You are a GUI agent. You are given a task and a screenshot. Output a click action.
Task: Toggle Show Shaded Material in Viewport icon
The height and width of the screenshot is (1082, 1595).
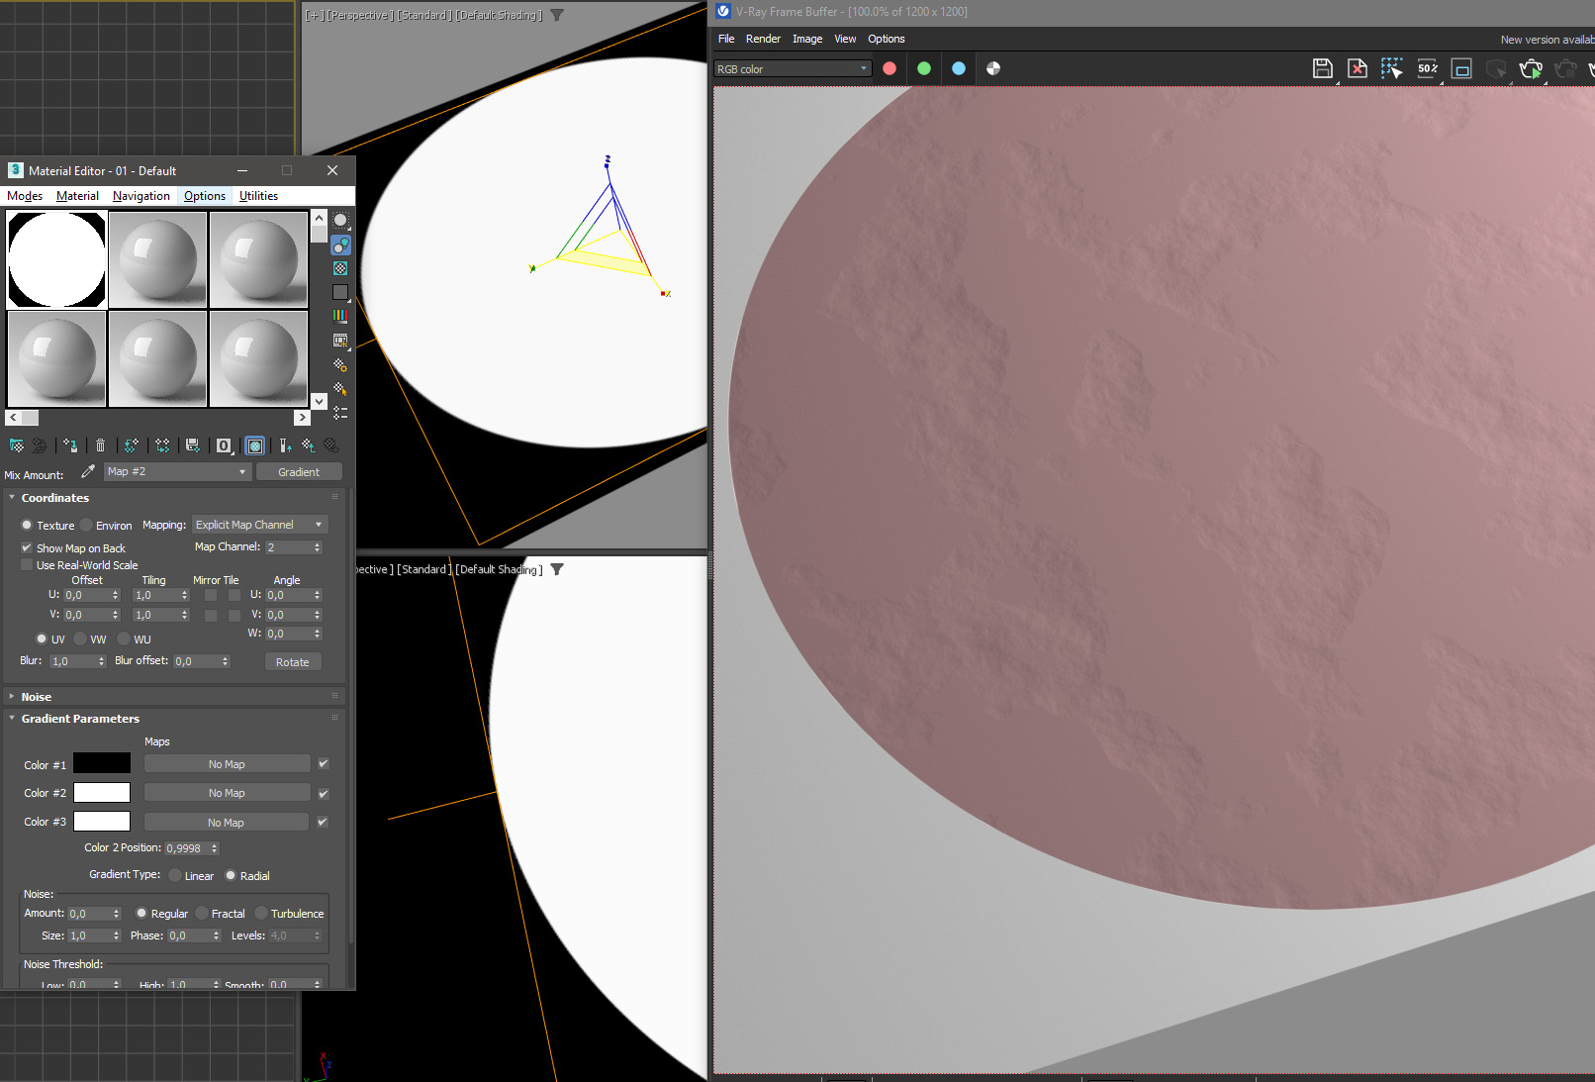[255, 445]
